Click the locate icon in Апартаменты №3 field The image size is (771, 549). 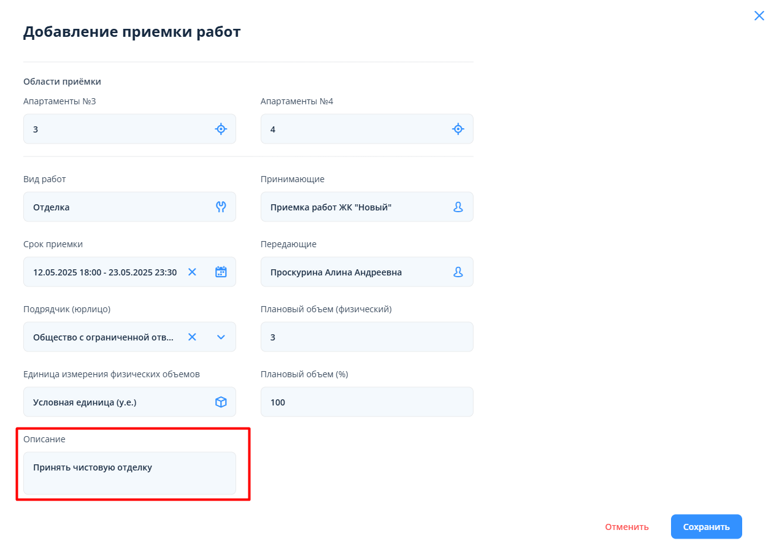point(221,129)
